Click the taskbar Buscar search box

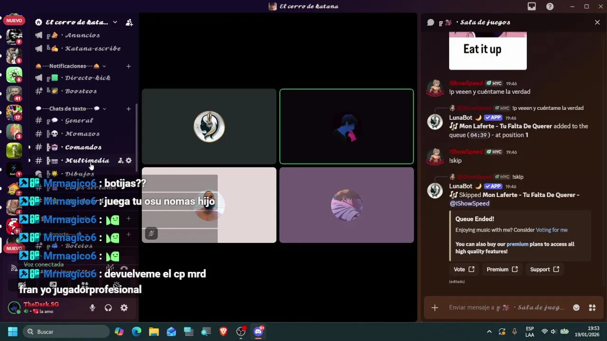65,332
